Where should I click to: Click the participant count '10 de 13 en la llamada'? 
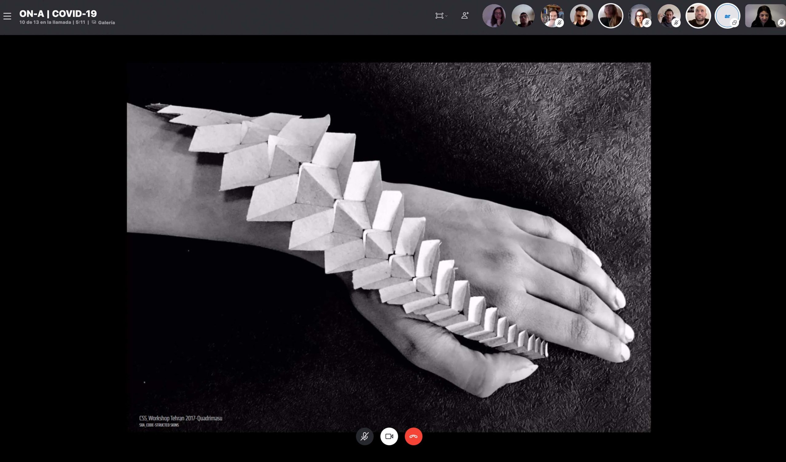pos(45,22)
